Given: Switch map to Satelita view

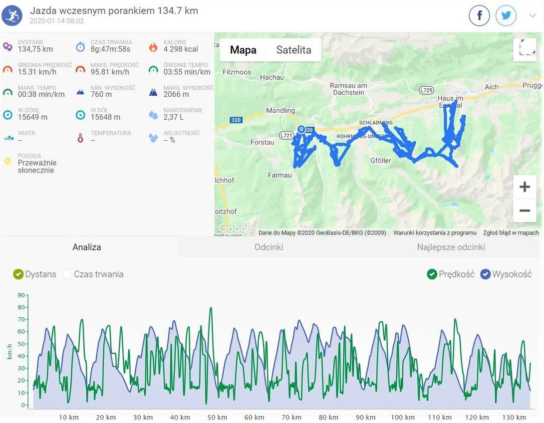Looking at the screenshot, I should pyautogui.click(x=293, y=50).
